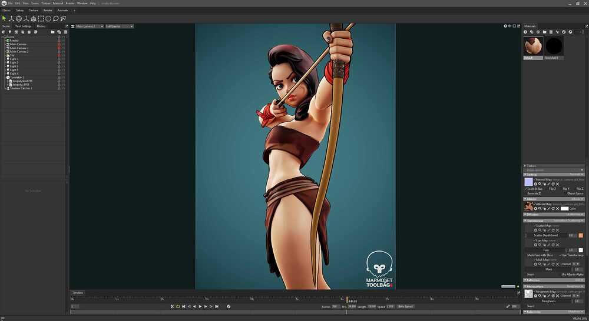589x321 pixels.
Task: Click the duplicate object icon in Scene panel
Action: tap(59, 32)
